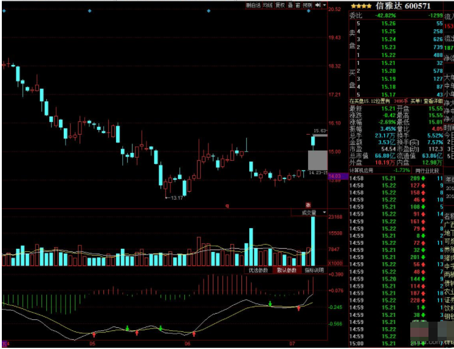Select sell level 3 price 15.24
This screenshot has height=349, width=454.
tap(388, 39)
